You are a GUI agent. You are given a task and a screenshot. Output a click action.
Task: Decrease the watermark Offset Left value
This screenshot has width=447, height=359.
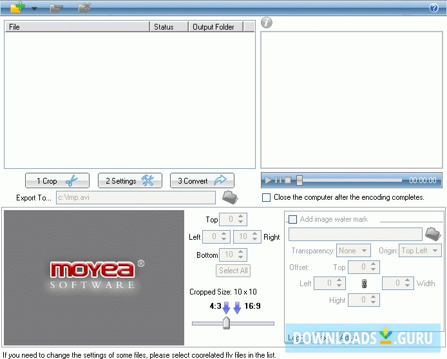point(339,286)
